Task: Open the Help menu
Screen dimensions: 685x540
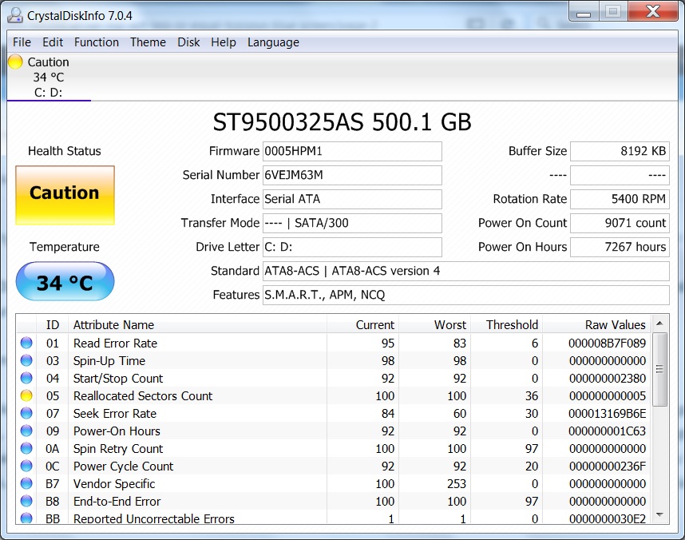Action: [x=224, y=42]
